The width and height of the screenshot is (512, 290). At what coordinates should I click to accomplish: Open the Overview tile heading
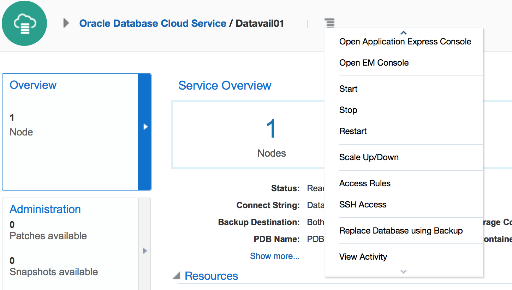tap(33, 85)
